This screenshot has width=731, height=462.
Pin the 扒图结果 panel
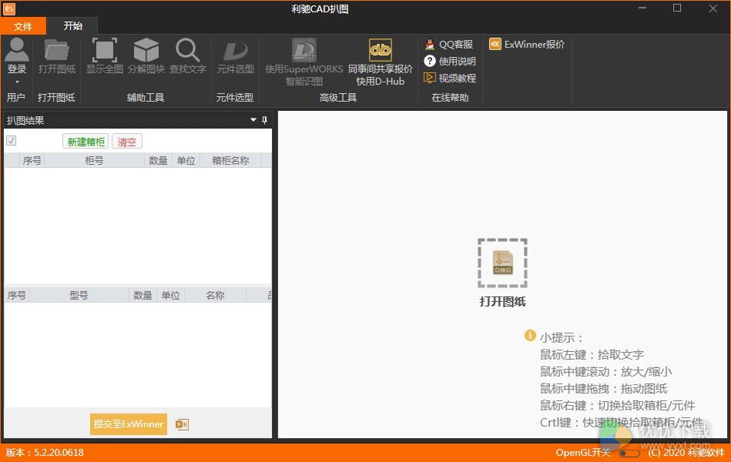coord(265,120)
